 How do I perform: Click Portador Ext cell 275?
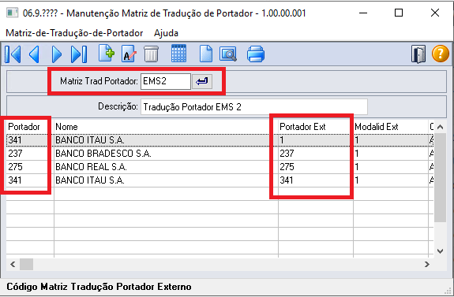(x=316, y=167)
